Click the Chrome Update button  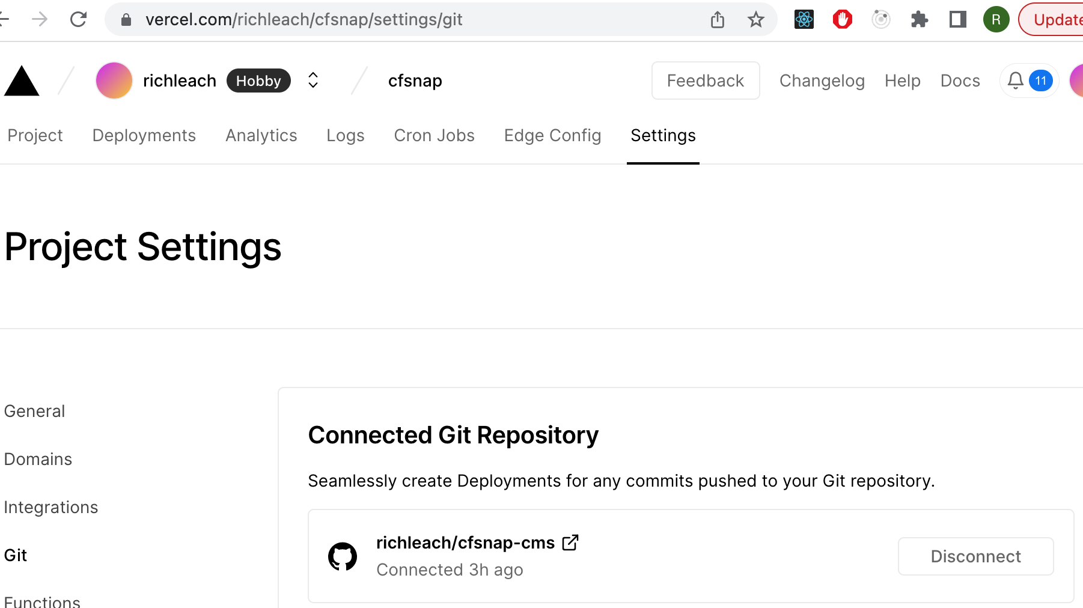(1051, 20)
